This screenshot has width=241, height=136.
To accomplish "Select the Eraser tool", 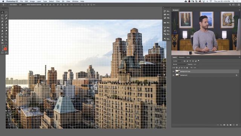I will coord(2,28).
